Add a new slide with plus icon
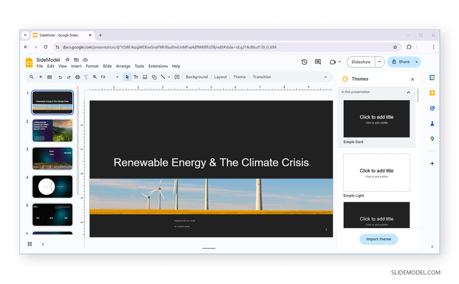Image resolution: width=459 pixels, height=284 pixels. click(41, 77)
